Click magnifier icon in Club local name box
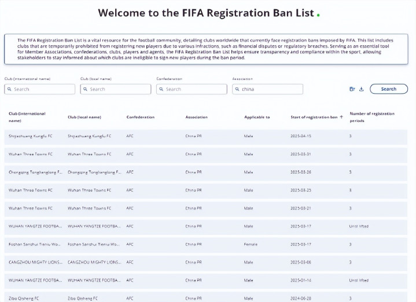 (85, 89)
